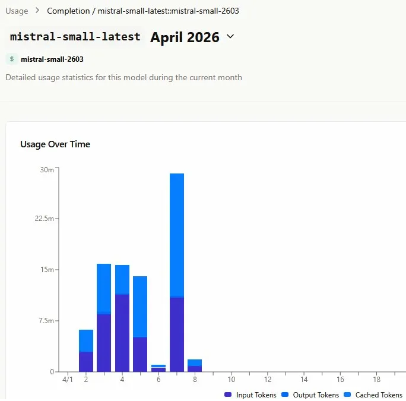Click the bar between dates 4 and 6
406x401 pixels.
(x=140, y=324)
